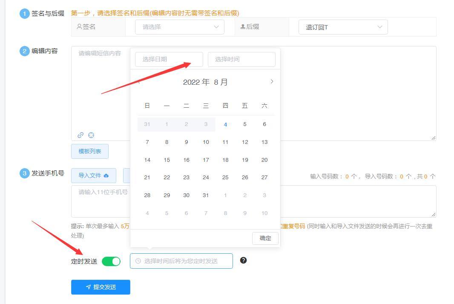The width and height of the screenshot is (454, 304).
Task: Click the clock icon in scheduled time field
Action: point(138,261)
